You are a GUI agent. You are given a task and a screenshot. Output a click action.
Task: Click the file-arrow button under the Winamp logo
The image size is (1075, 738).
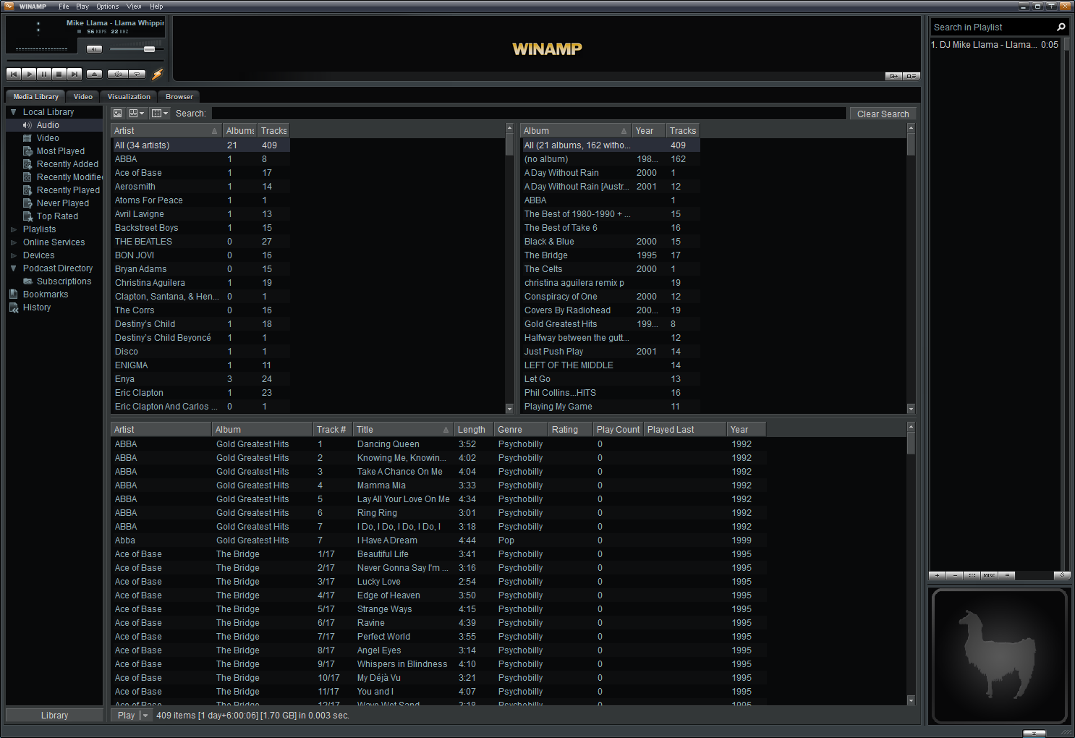pyautogui.click(x=893, y=76)
